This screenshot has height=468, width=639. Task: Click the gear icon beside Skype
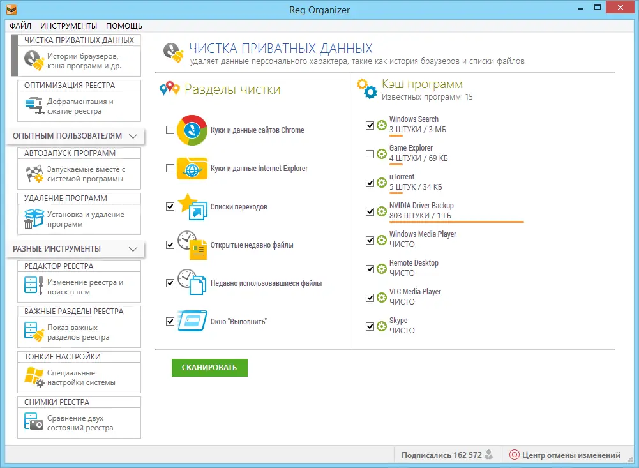click(x=382, y=326)
